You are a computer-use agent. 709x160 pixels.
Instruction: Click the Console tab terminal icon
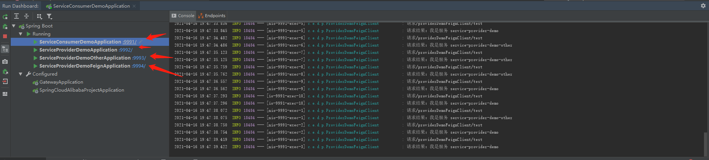pyautogui.click(x=174, y=16)
